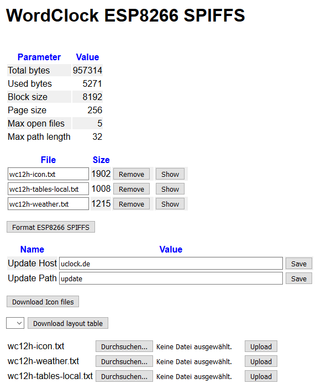Click Download layout table button
321x389 pixels.
(68, 323)
